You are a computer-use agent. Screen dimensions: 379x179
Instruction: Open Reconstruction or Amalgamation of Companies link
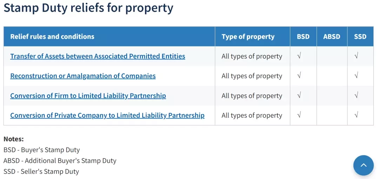point(83,76)
